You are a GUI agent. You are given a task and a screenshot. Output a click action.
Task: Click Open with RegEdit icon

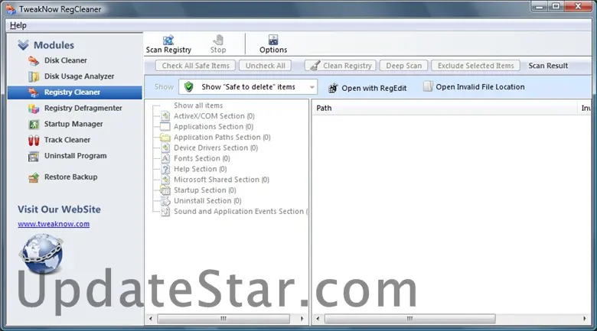pyautogui.click(x=333, y=88)
